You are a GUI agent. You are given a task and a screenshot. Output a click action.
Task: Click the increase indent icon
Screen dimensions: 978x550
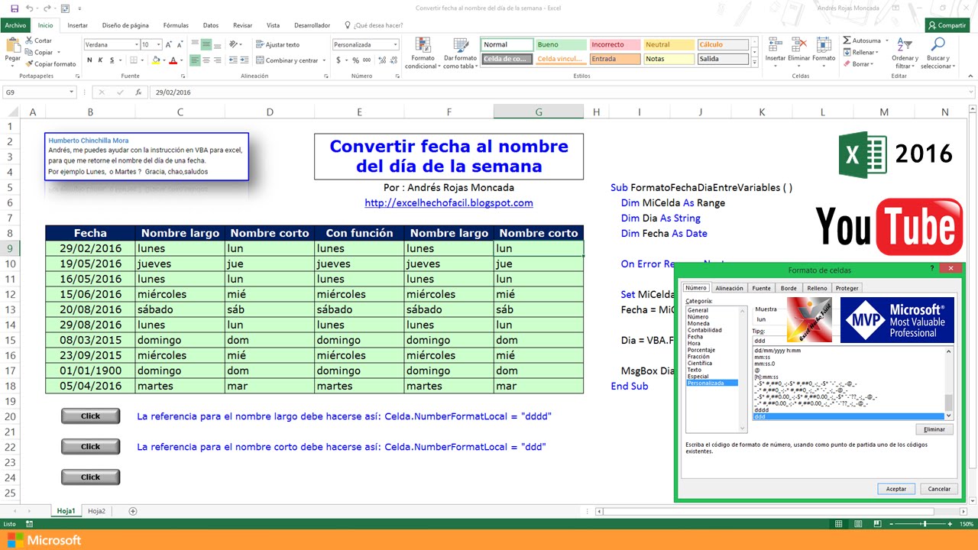246,60
